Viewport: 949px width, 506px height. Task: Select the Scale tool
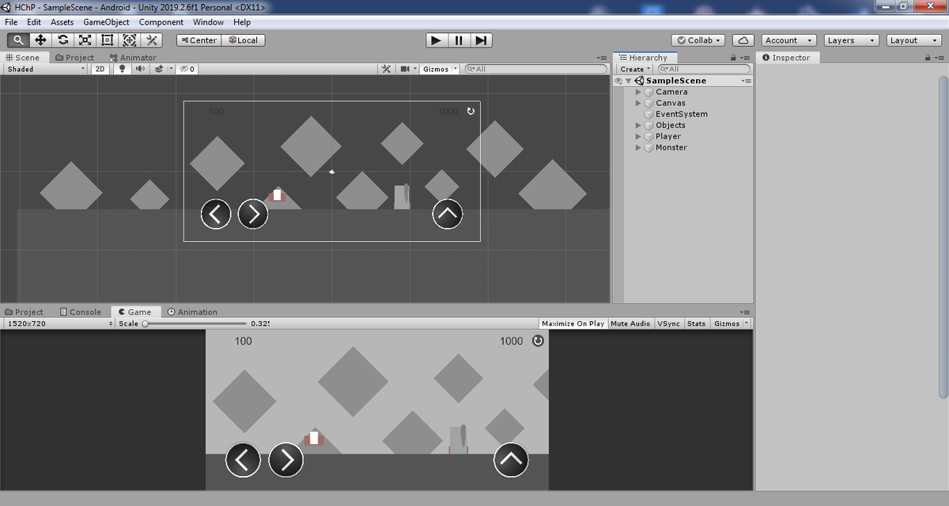pos(85,40)
